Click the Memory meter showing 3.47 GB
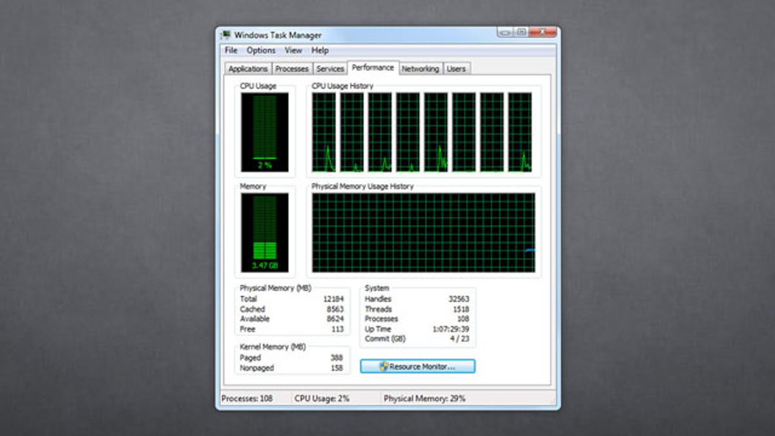Viewport: 775px width, 436px height. tap(265, 233)
